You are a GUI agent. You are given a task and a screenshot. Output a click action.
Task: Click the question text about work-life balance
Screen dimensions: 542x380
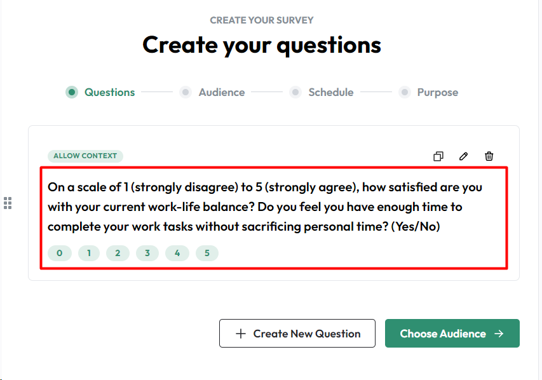tap(265, 207)
